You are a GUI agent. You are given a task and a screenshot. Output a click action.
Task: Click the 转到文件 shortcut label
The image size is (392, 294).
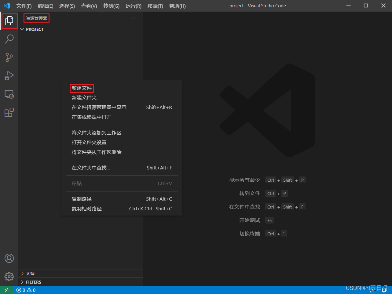click(x=250, y=194)
